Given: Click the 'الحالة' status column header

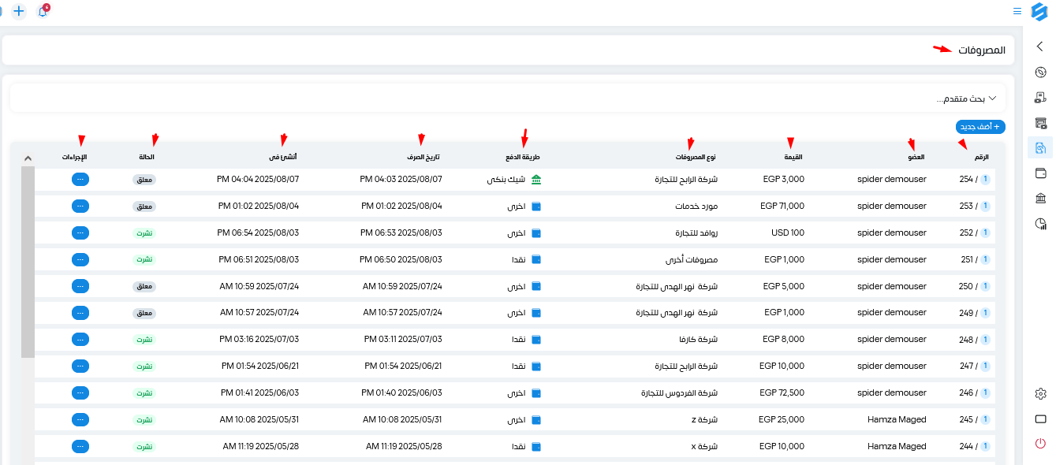Looking at the screenshot, I should point(145,158).
